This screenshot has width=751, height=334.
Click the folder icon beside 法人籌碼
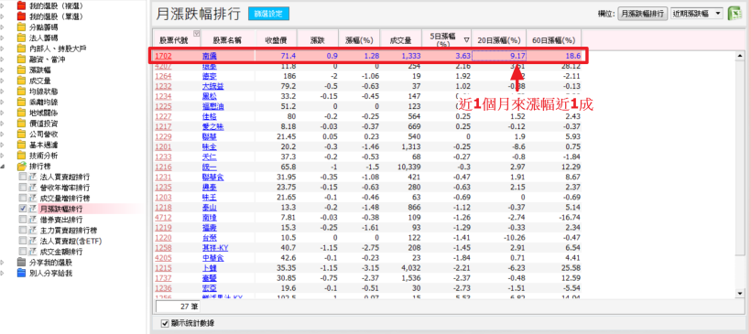pos(21,38)
